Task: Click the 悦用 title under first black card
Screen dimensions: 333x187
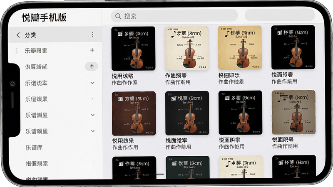Action: tap(122, 76)
